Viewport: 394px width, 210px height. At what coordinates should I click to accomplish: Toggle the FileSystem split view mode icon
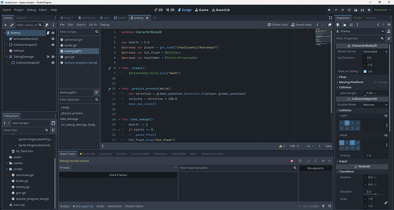[53, 123]
